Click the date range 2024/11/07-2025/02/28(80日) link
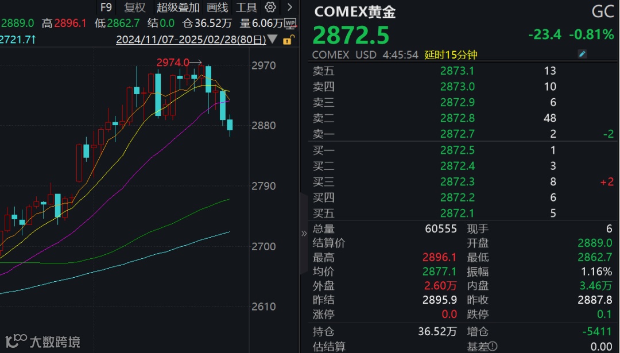 [x=191, y=40]
